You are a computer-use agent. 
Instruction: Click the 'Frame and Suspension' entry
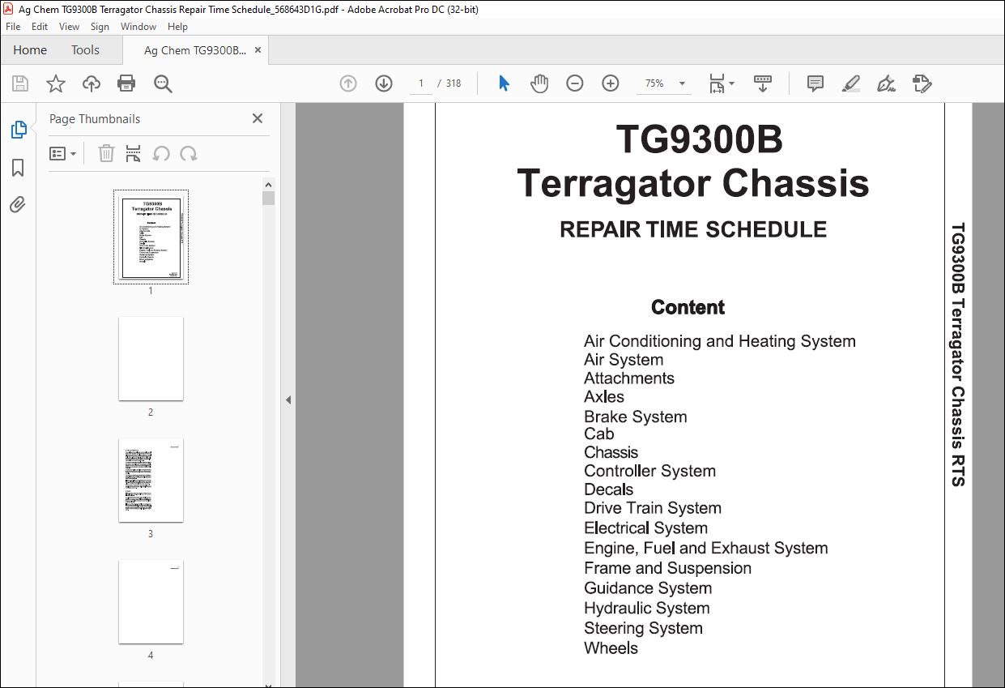pyautogui.click(x=667, y=568)
